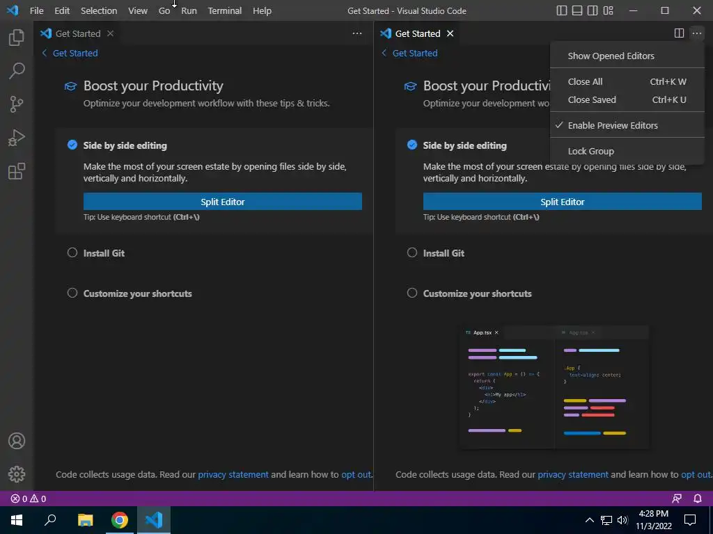The width and height of the screenshot is (713, 534).
Task: Click VS Code taskbar icon
Action: 154,520
